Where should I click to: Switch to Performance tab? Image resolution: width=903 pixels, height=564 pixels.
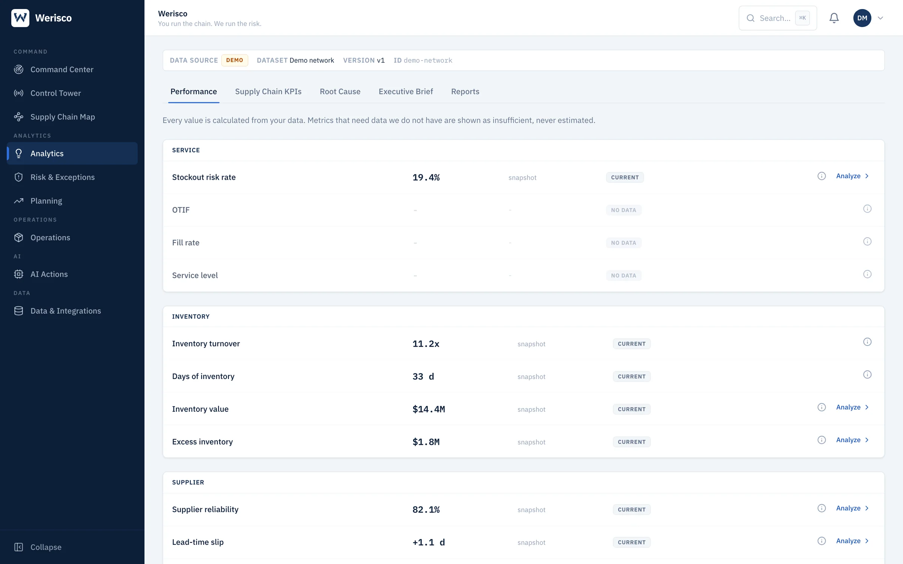click(x=194, y=92)
